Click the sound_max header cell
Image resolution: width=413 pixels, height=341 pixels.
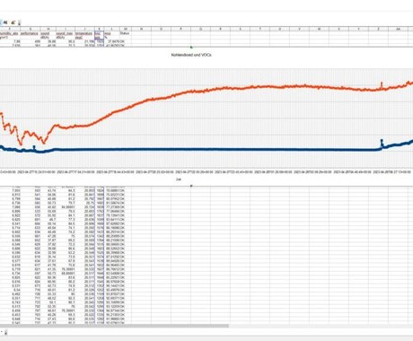[65, 33]
